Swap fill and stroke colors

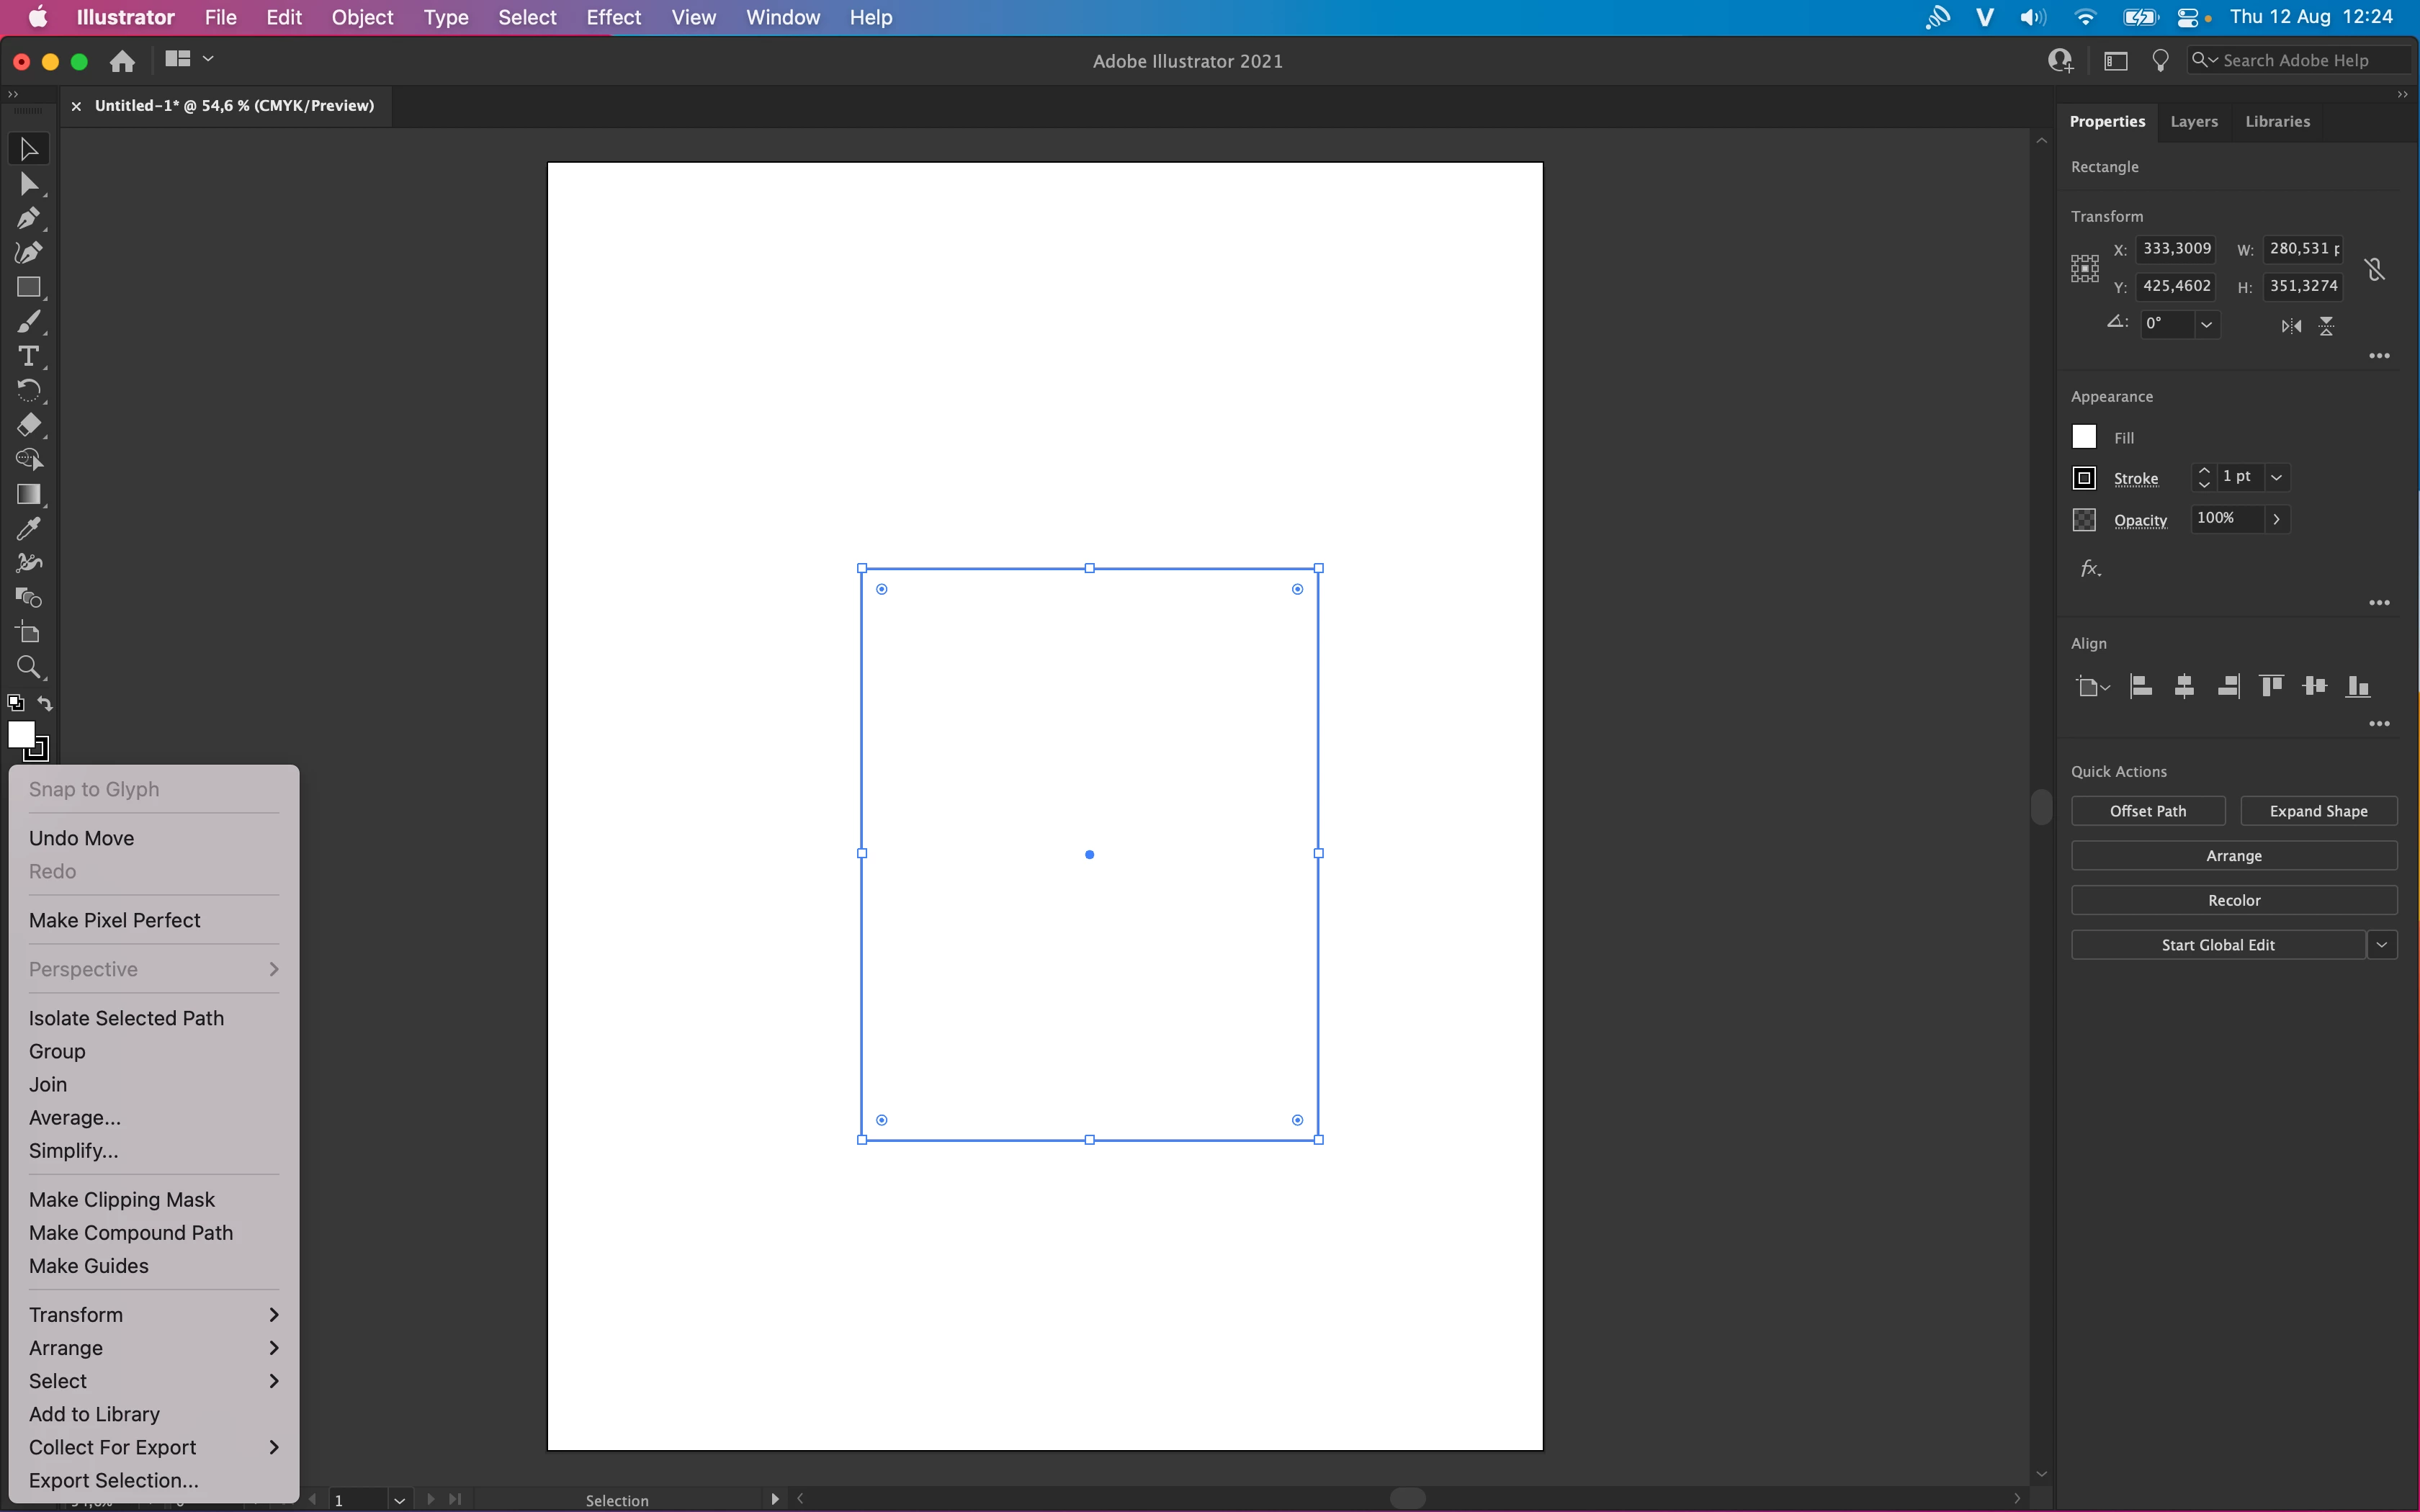45,703
